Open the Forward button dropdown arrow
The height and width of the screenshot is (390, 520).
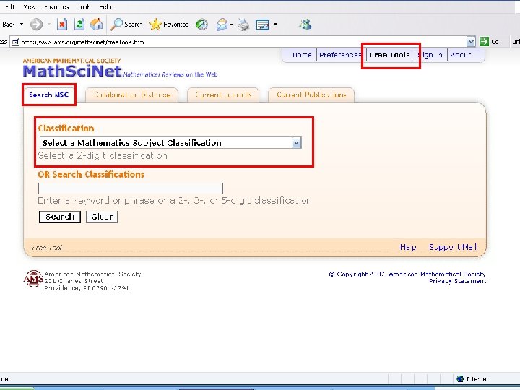pyautogui.click(x=49, y=25)
